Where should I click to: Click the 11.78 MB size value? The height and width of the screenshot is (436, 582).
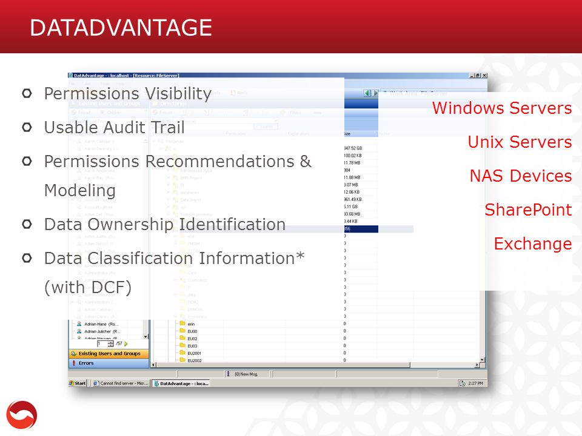(352, 163)
